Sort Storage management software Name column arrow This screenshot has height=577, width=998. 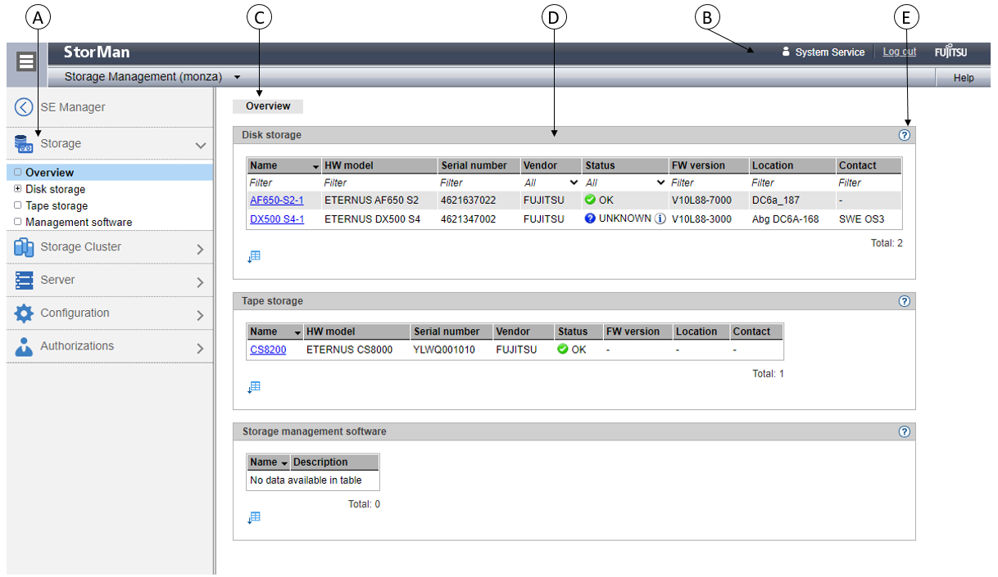pos(285,463)
